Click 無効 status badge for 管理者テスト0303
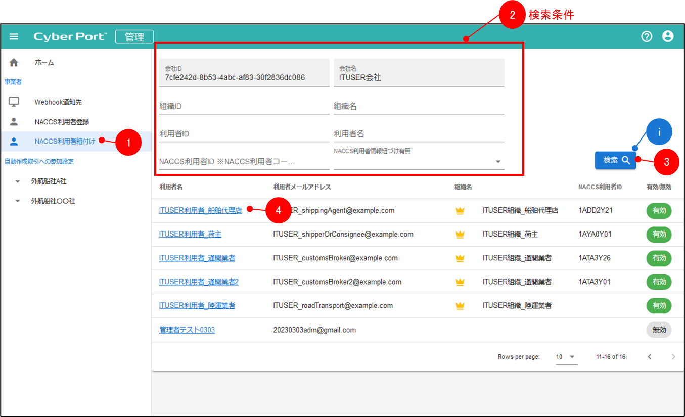Screen dimensions: 685x417 [x=659, y=330]
